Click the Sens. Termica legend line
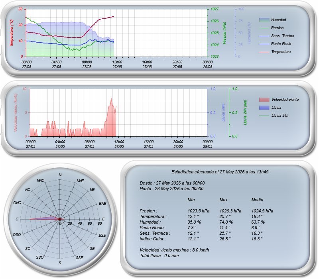The width and height of the screenshot is (319, 279). click(264, 36)
